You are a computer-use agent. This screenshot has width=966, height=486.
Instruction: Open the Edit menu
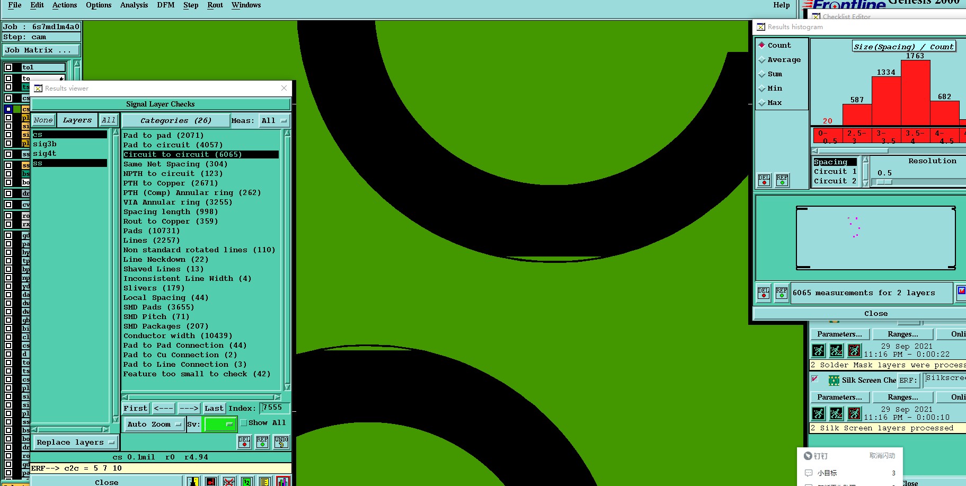(x=37, y=5)
